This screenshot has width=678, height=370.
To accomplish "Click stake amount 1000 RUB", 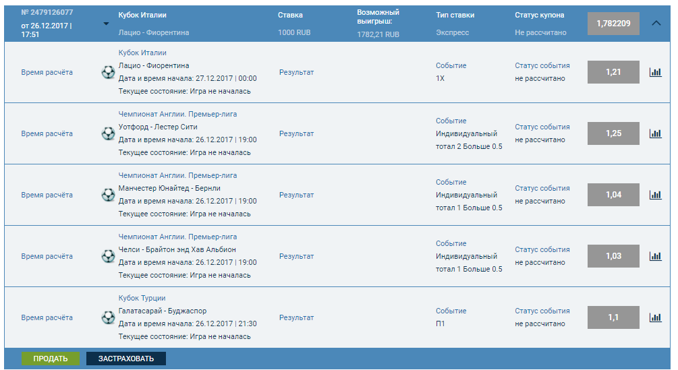I will pos(294,32).
